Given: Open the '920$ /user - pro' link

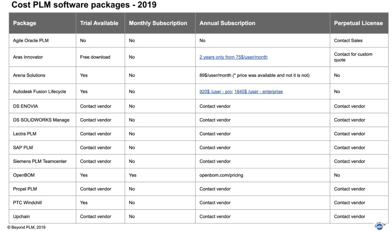Looking at the screenshot, I should pyautogui.click(x=216, y=92).
